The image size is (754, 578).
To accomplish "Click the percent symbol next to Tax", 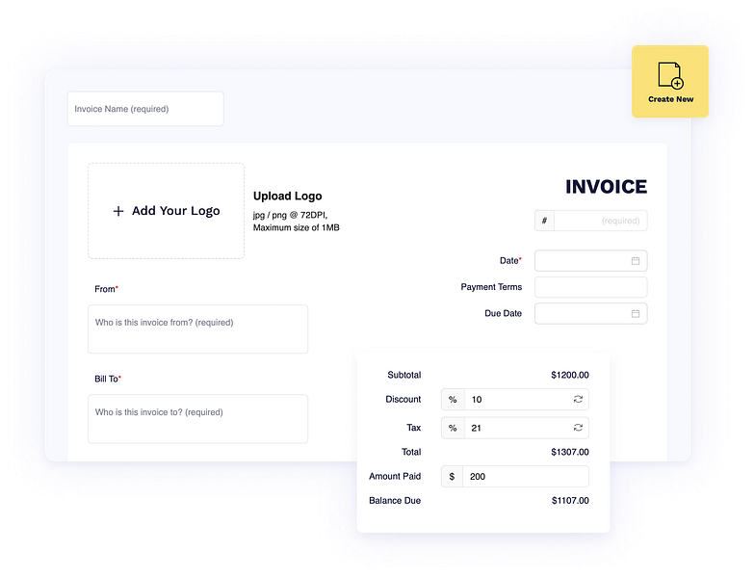I will 453,428.
